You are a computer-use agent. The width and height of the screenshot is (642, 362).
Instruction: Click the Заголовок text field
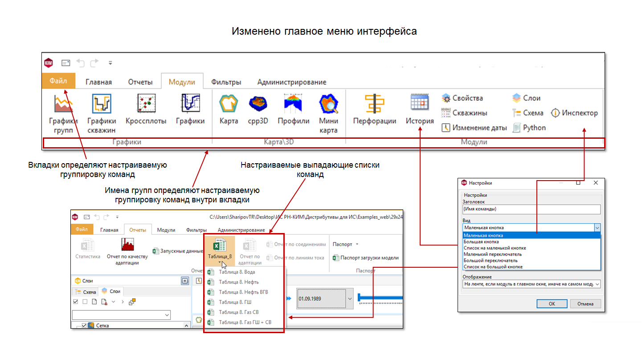coord(532,209)
